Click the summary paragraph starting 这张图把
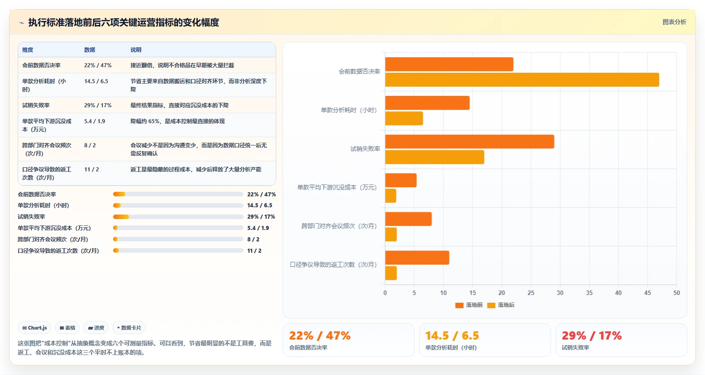Image resolution: width=705 pixels, height=375 pixels. [x=144, y=348]
